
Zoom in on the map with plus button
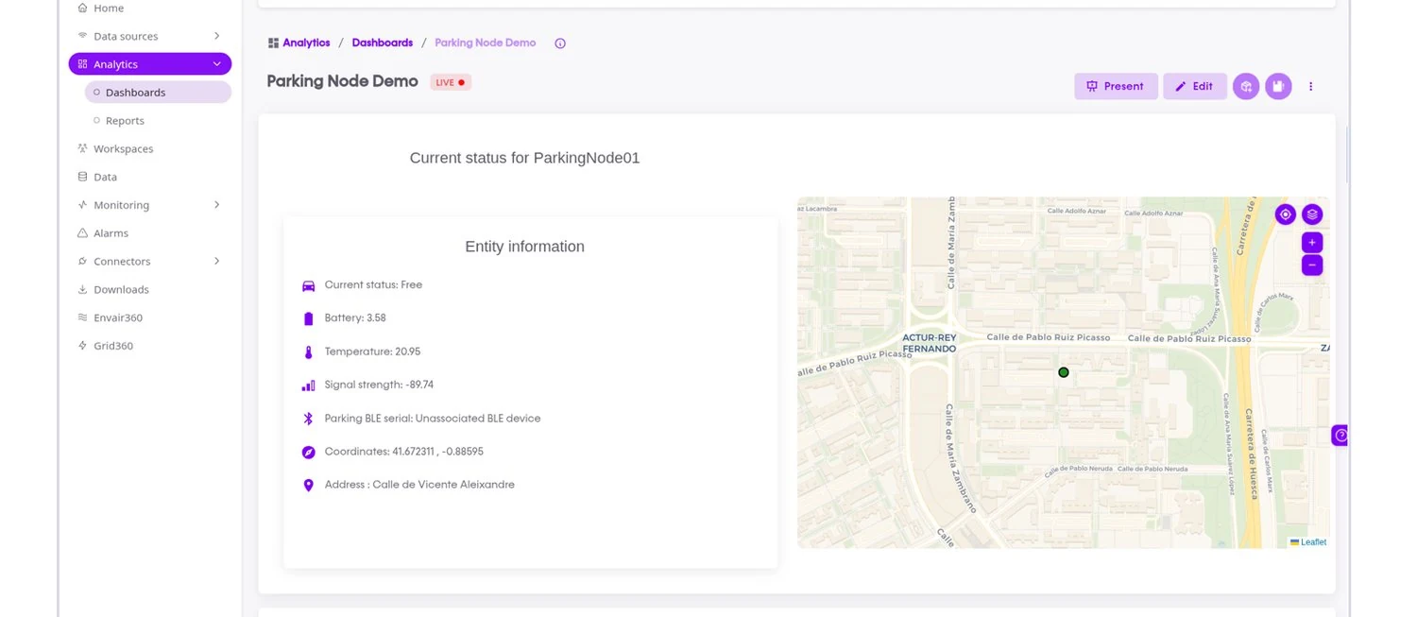click(1312, 243)
